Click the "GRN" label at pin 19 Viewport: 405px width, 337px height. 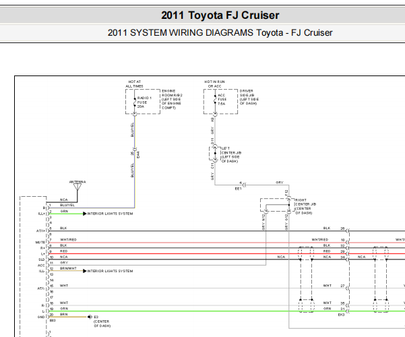click(x=64, y=309)
